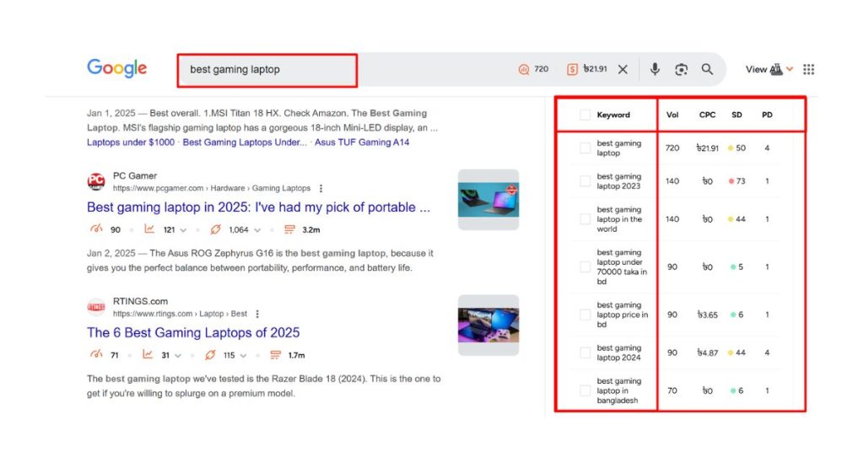Screen dimensions: 864x452
Task: Check the best gaming laptop 2024 row
Action: [x=585, y=352]
